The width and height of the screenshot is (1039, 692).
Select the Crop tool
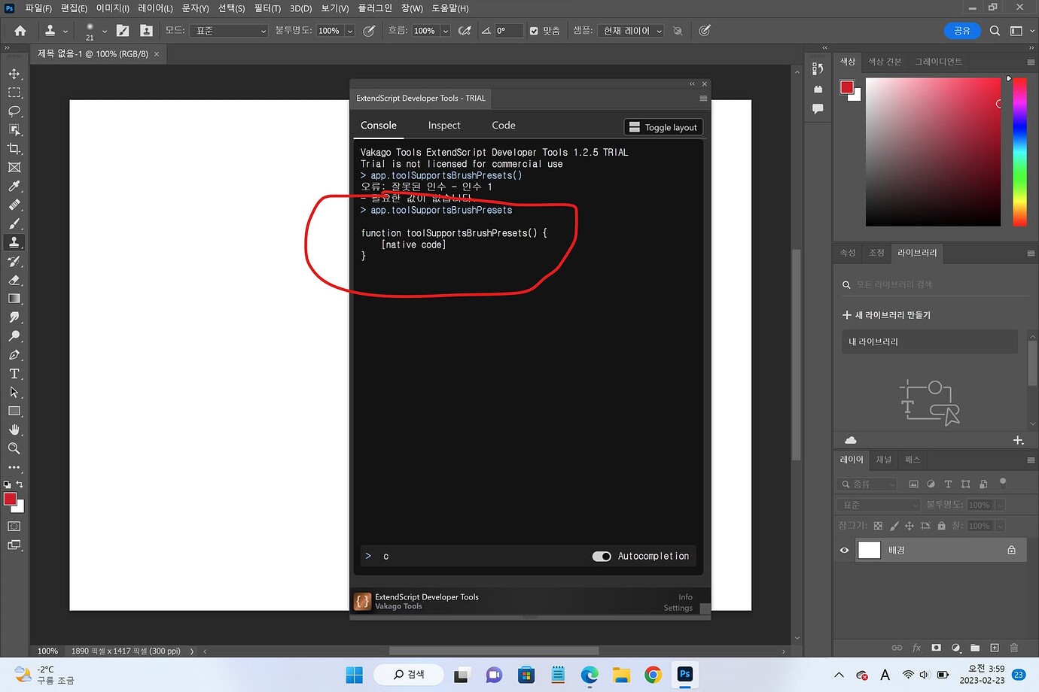point(14,148)
